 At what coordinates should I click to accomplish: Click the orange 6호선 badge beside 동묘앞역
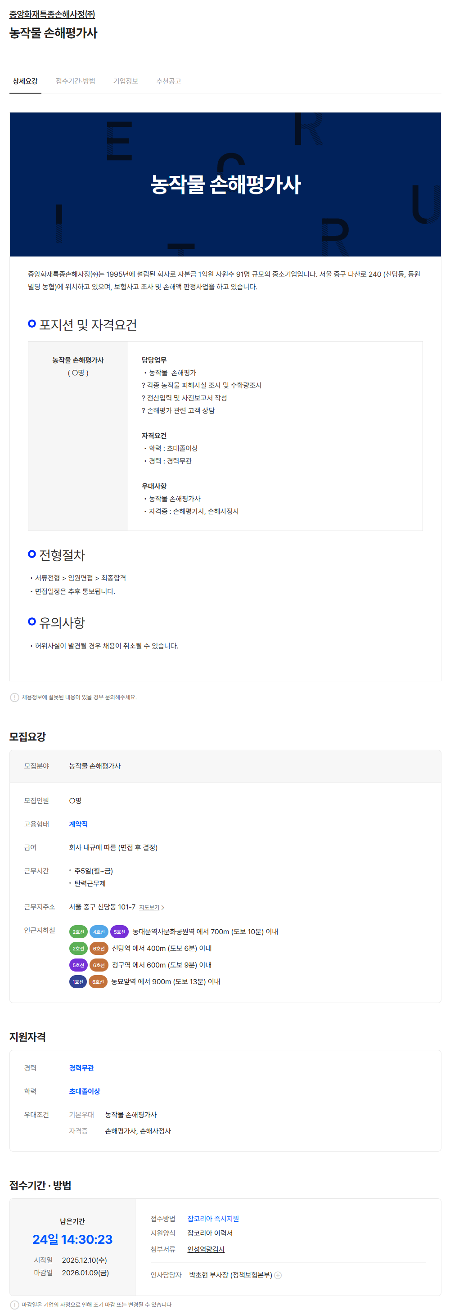[x=98, y=981]
